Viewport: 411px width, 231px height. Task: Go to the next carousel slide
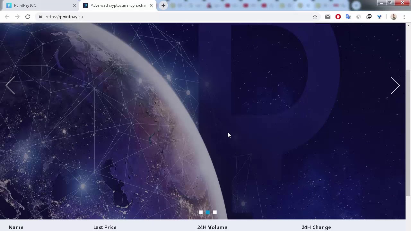395,85
